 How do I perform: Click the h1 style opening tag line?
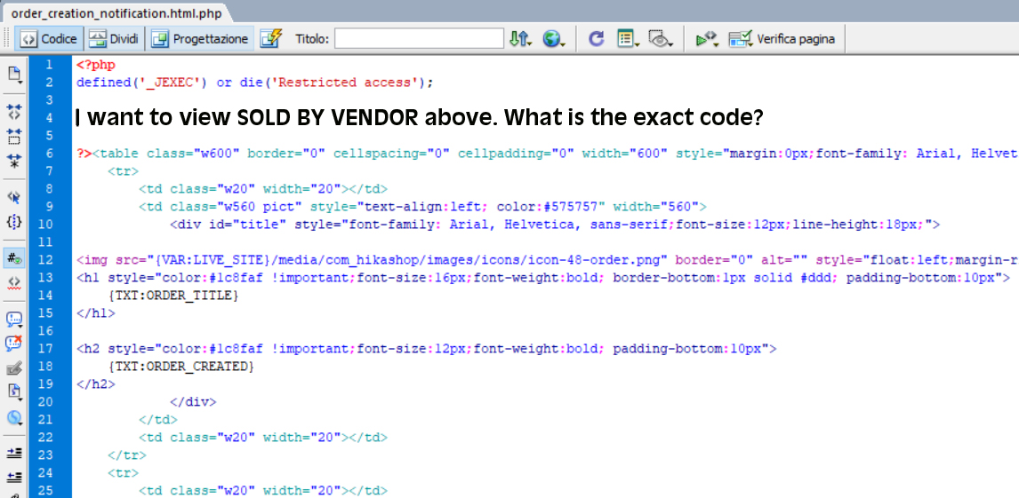click(542, 278)
